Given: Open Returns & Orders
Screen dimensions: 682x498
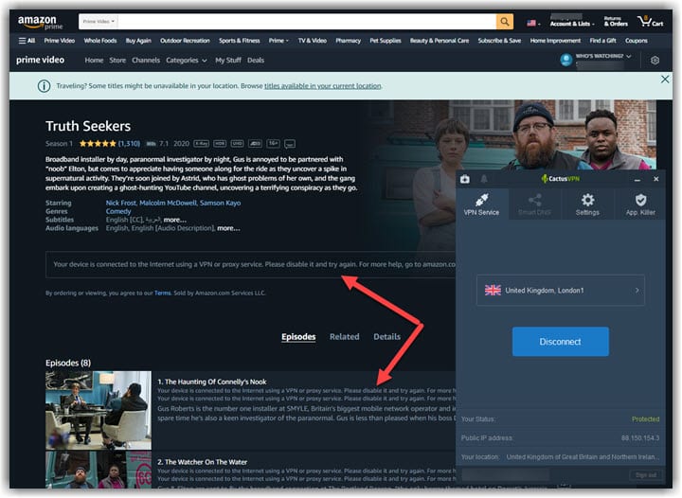Looking at the screenshot, I should (x=616, y=21).
